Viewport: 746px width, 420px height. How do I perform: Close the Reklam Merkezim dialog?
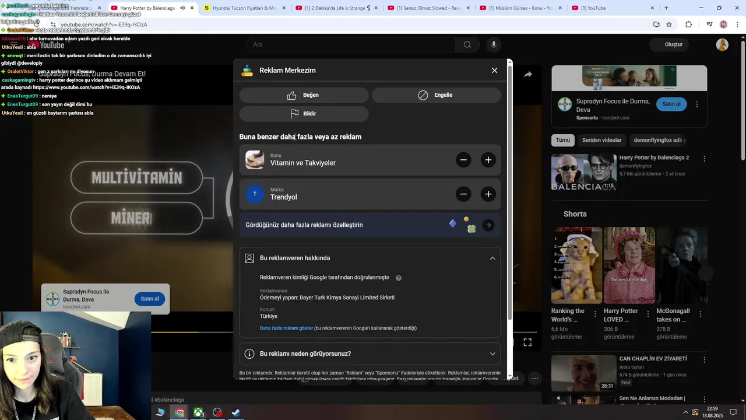tap(494, 70)
